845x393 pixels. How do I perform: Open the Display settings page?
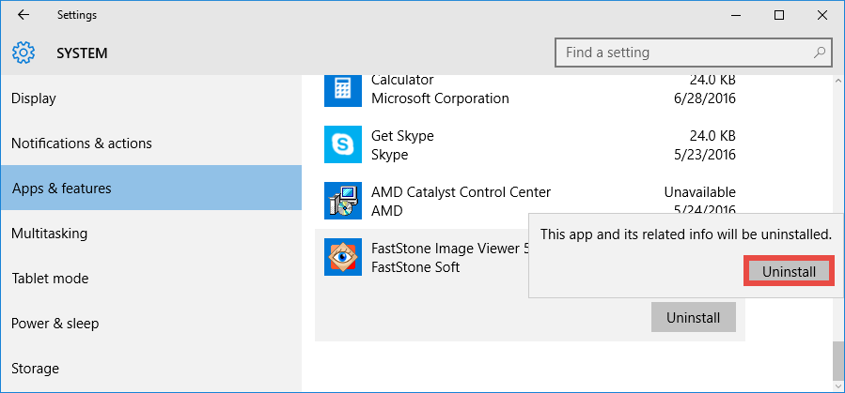pyautogui.click(x=151, y=98)
